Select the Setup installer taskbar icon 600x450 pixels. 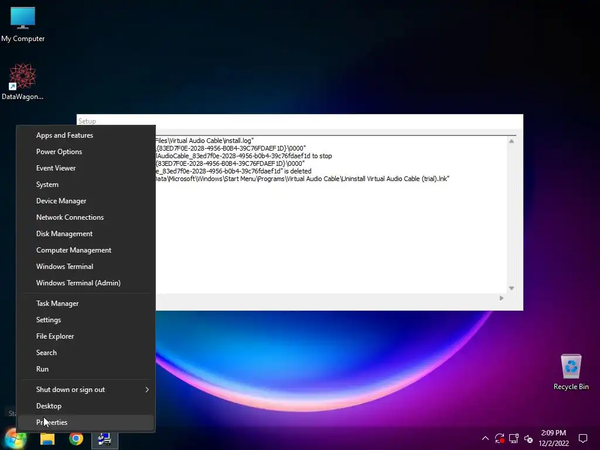(104, 439)
